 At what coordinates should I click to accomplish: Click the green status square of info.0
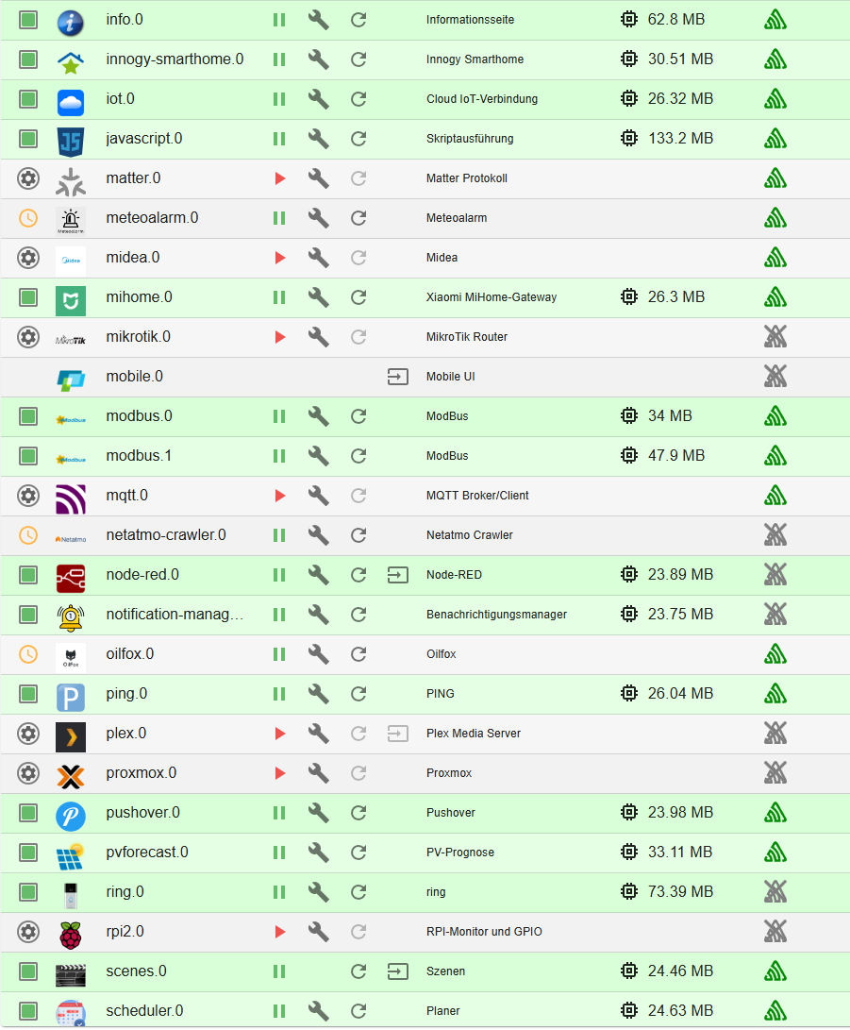[28, 20]
